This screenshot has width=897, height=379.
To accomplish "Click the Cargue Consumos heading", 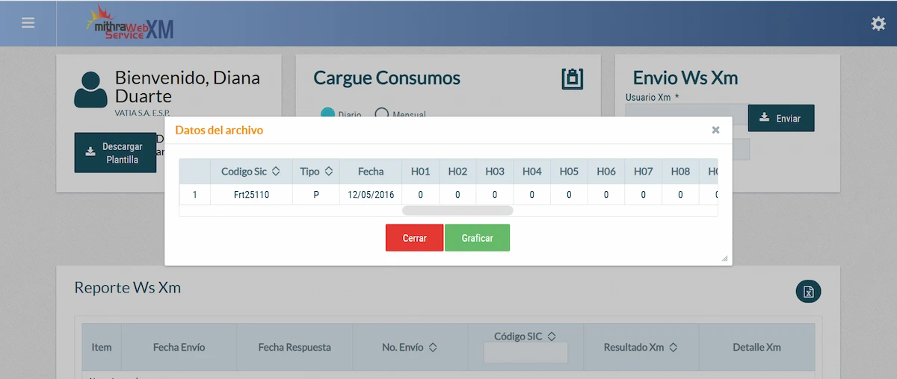I will (x=387, y=78).
